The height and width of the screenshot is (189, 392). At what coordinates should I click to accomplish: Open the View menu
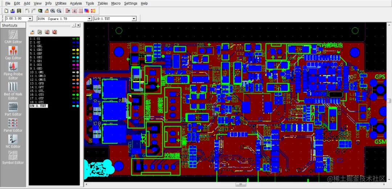click(37, 4)
